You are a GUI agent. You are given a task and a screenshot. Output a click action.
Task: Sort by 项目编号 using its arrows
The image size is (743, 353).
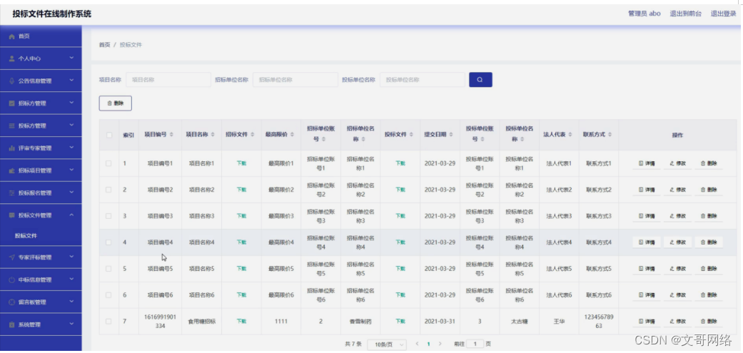[x=171, y=135]
